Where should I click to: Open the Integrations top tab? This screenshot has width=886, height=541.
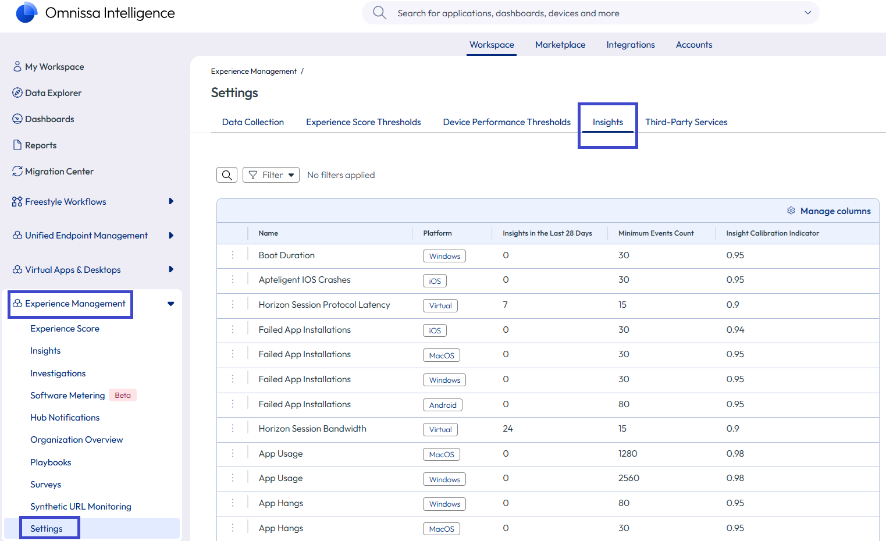pyautogui.click(x=631, y=45)
